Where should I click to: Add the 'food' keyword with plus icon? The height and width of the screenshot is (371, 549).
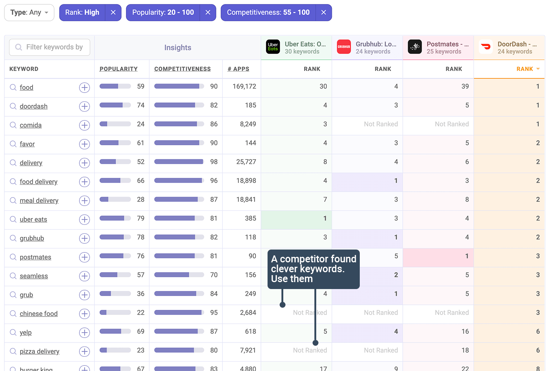[85, 88]
